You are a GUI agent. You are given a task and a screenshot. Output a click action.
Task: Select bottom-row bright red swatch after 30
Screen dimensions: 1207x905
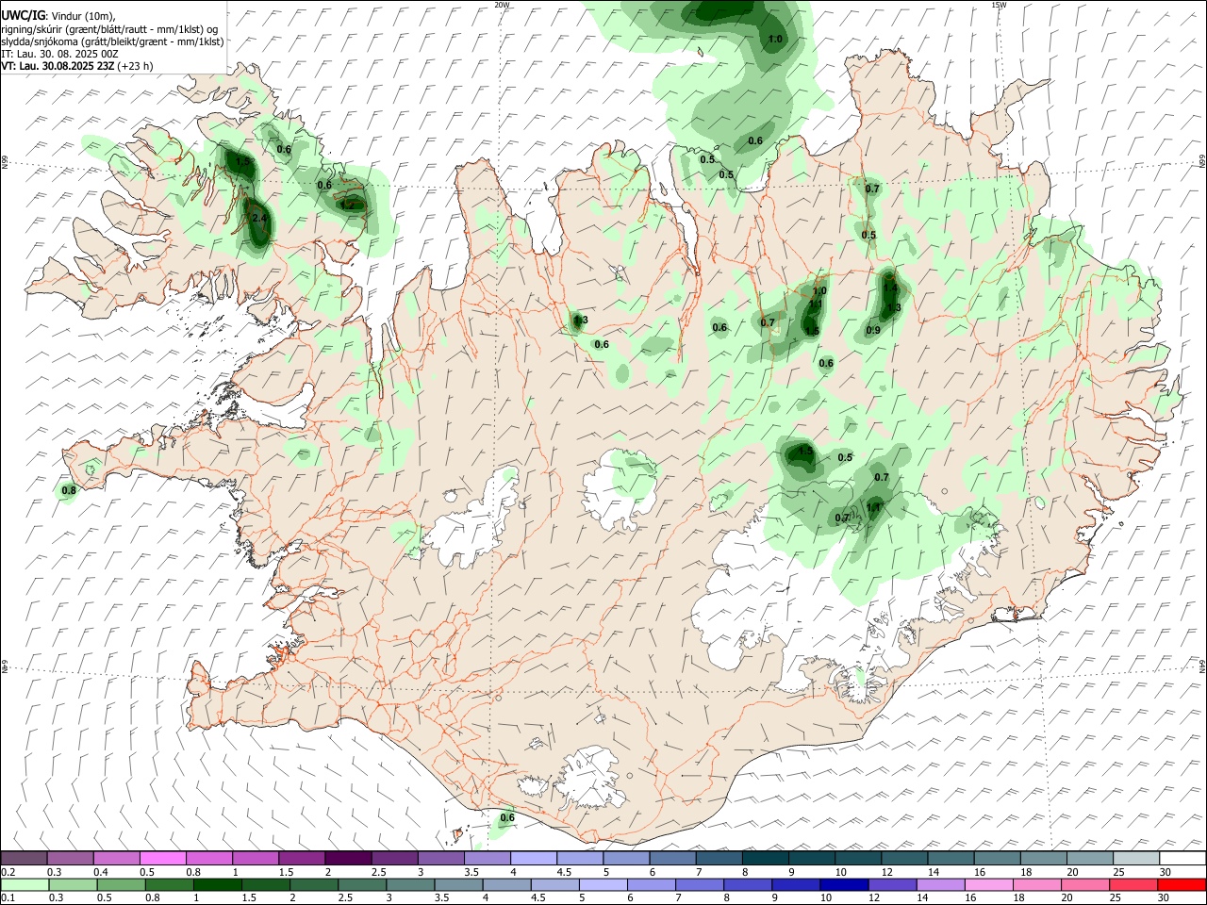point(1182,884)
